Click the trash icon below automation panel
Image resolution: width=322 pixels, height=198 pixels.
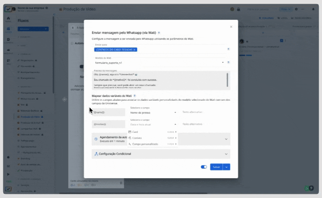click(x=121, y=183)
